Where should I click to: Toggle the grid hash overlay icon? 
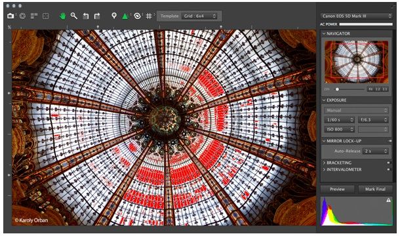(149, 16)
